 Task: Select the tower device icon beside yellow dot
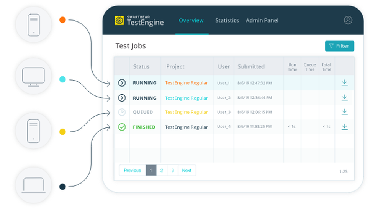click(33, 131)
